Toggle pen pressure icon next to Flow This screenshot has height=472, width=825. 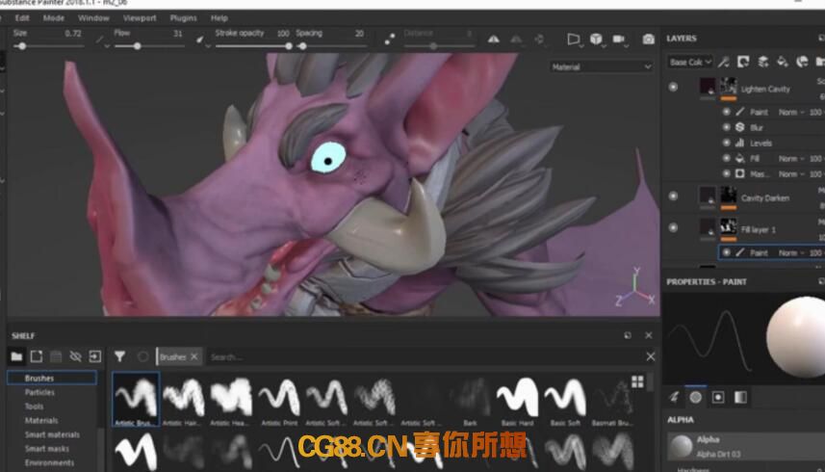[200, 39]
